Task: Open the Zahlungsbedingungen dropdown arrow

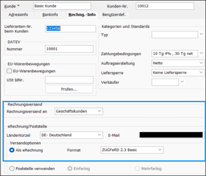Action: pyautogui.click(x=201, y=53)
